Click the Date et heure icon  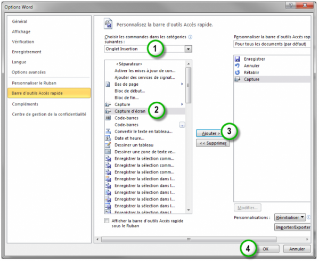pos(108,138)
